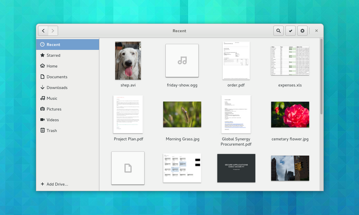Open Videos in the sidebar
This screenshot has height=215, width=359.
52,120
